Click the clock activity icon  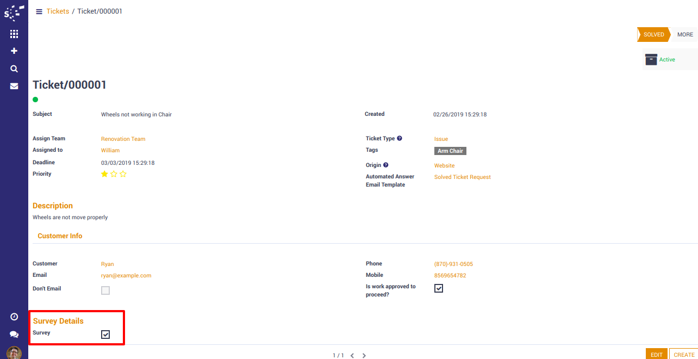14,317
